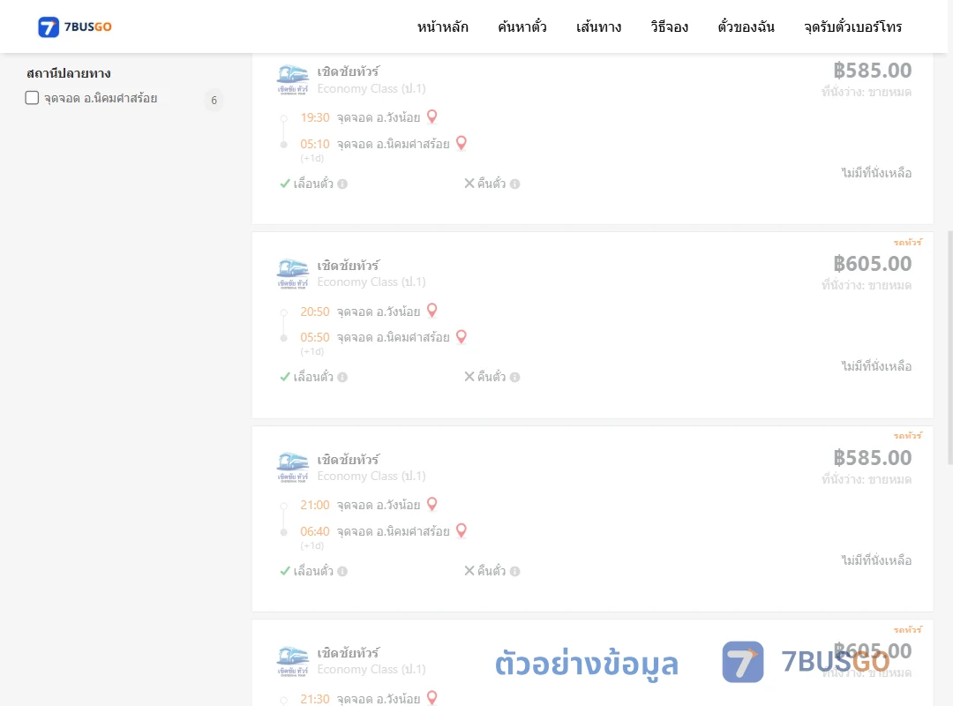Click the 06:40 arrival time
Viewport: 953px width, 706px height.
[315, 531]
